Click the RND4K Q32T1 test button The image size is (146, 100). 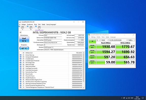92,57
